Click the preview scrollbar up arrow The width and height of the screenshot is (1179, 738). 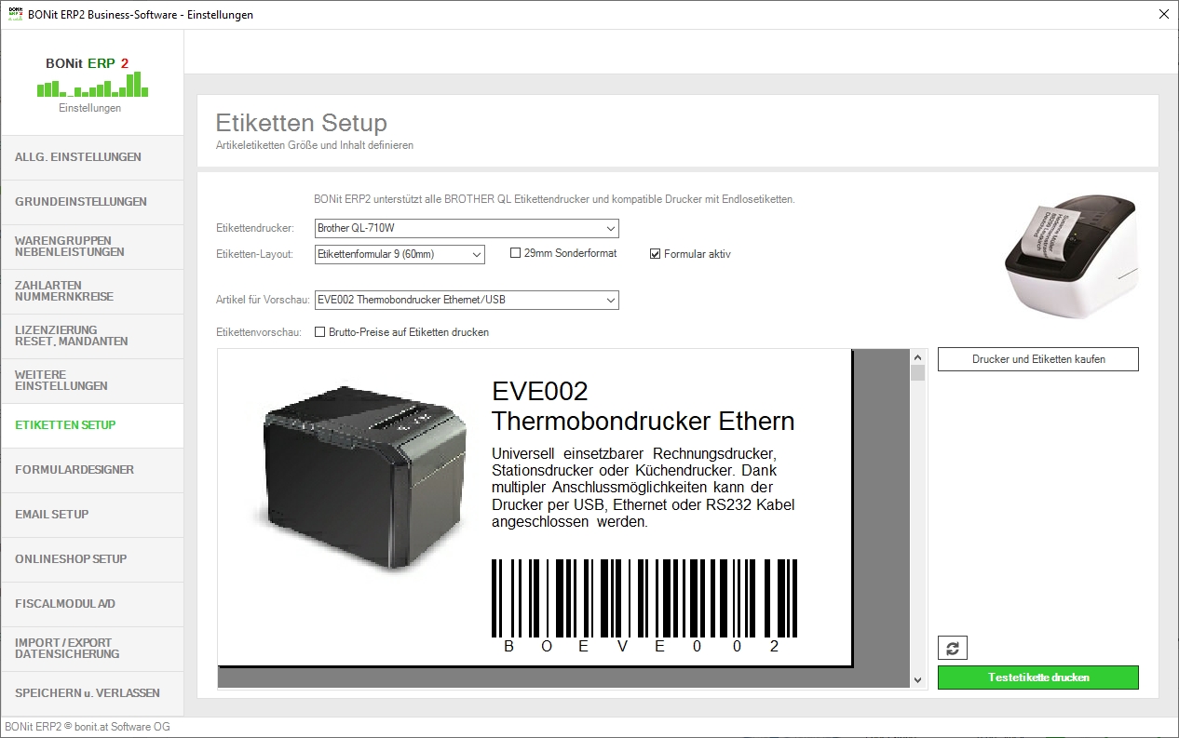point(917,357)
